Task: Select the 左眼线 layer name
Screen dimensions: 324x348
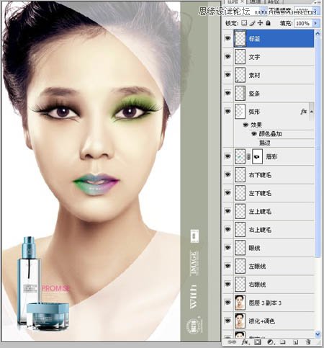Action: coord(257,267)
